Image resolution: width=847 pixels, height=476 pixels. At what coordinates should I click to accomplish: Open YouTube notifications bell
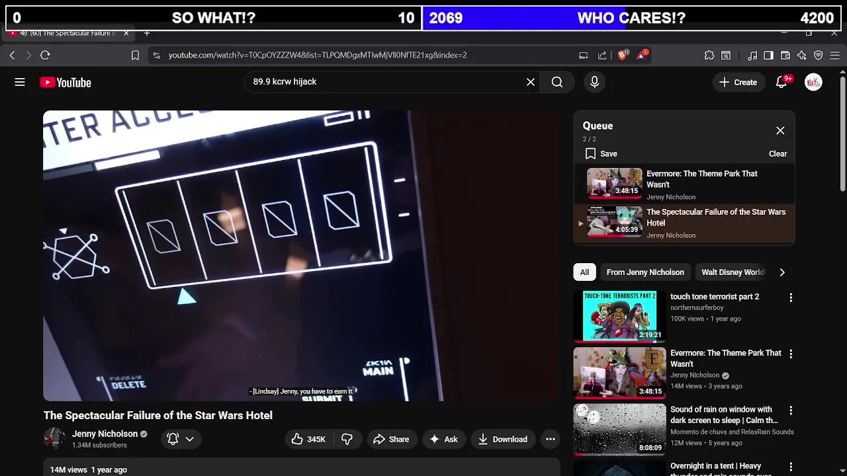[782, 82]
